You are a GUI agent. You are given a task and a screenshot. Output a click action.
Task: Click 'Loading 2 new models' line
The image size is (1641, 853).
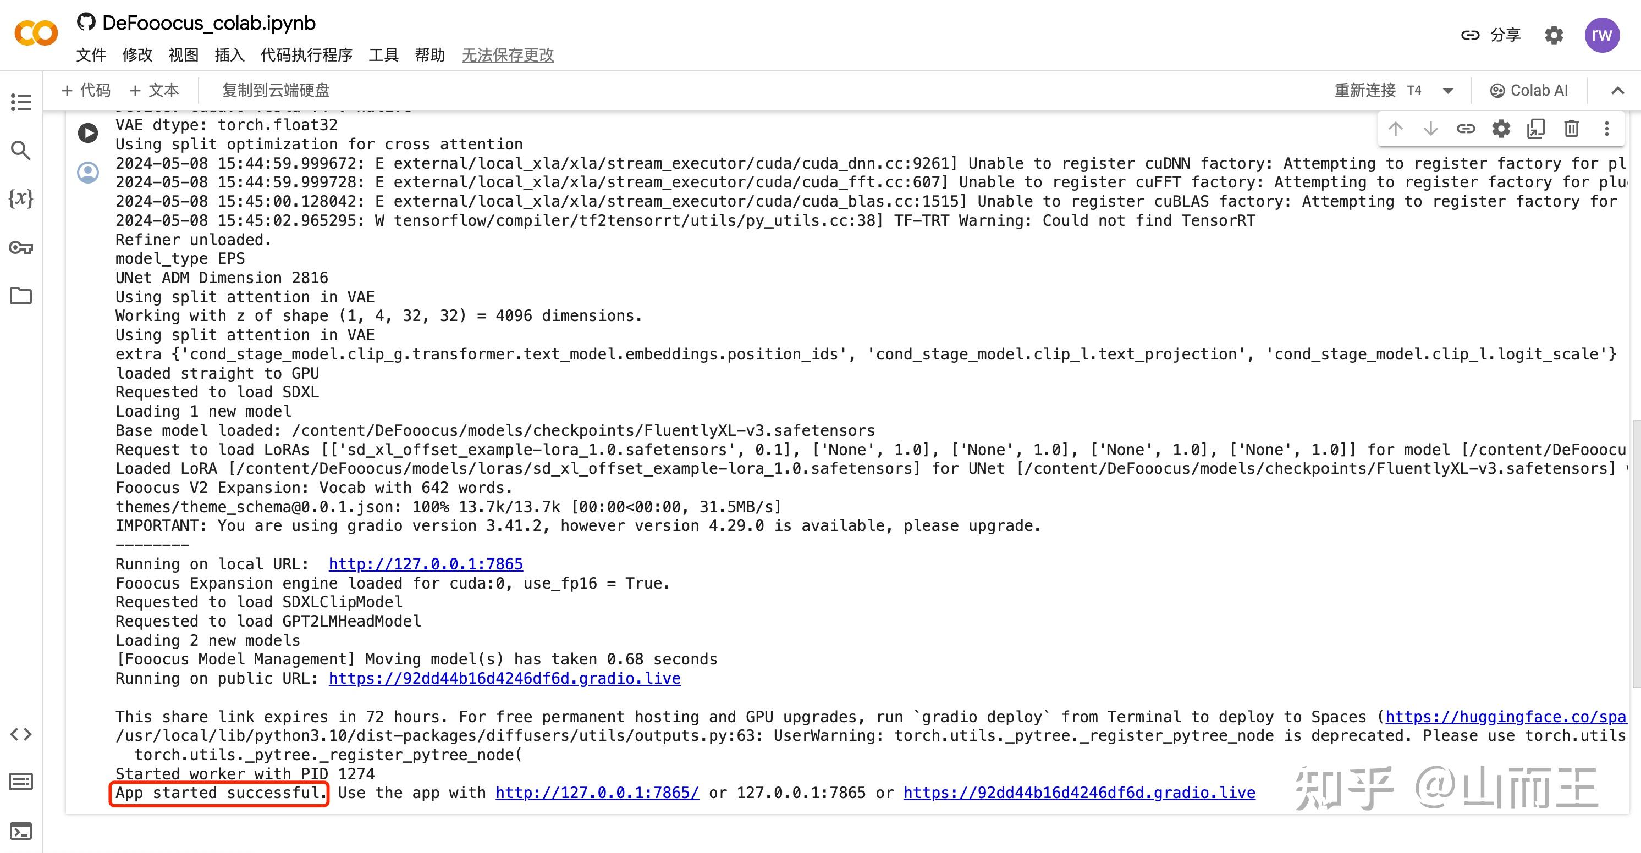coord(208,640)
